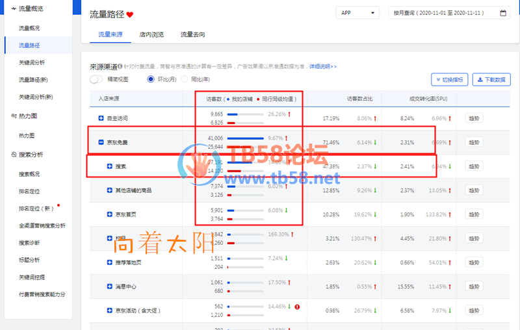Open 标题分析 in the sidebar
The height and width of the screenshot is (330, 520).
[29, 260]
